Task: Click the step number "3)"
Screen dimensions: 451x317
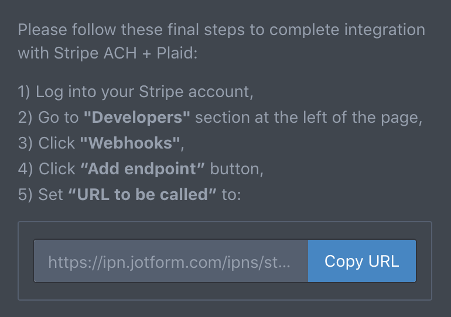Action: pos(25,143)
